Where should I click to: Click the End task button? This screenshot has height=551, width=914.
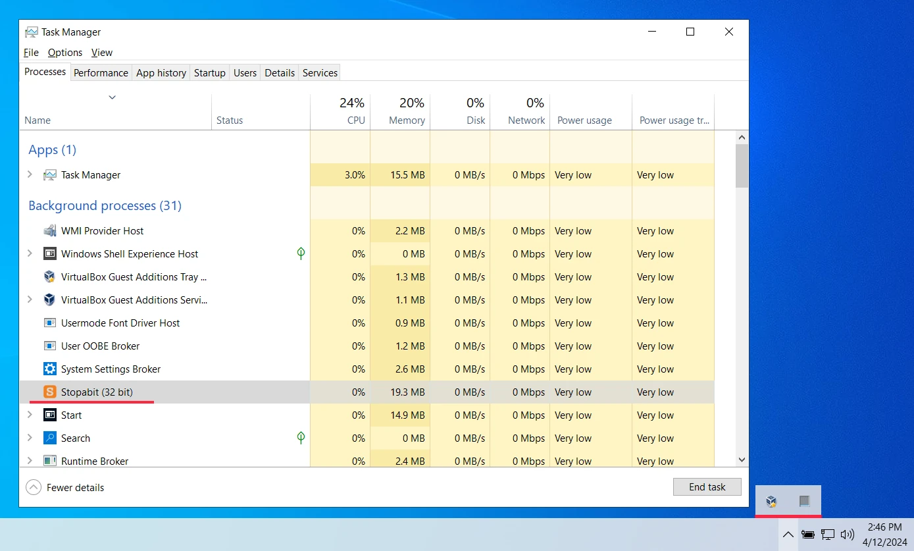click(x=707, y=487)
